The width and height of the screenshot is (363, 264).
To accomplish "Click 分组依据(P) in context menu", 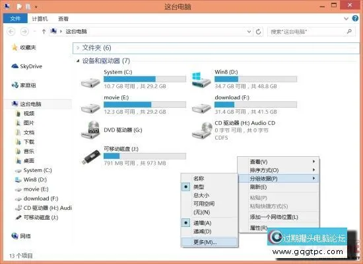I will [x=279, y=179].
